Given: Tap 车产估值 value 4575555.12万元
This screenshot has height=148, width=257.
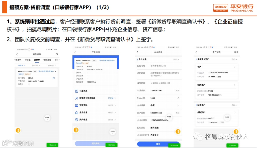Looking at the screenshot, I should coord(215,77).
